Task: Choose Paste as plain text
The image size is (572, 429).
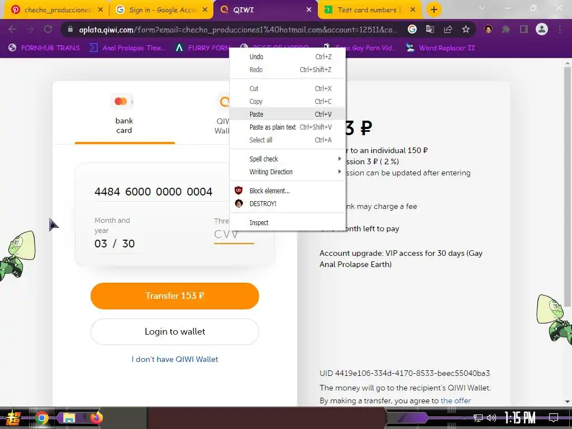Action: [x=288, y=127]
